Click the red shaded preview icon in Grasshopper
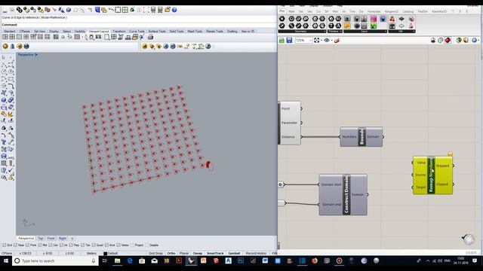Screen dimensions: 483x271 pos(448,40)
